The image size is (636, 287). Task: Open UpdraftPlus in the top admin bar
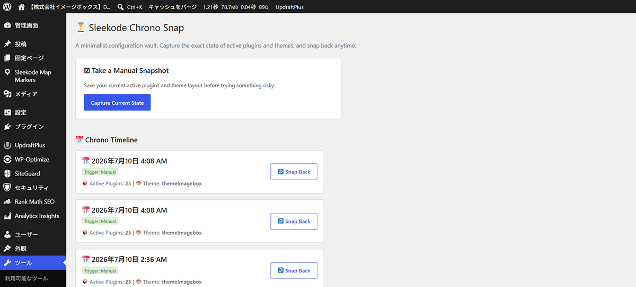[x=290, y=7]
